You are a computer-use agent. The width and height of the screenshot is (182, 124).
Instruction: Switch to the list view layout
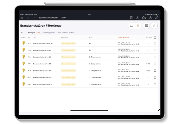coord(138,26)
